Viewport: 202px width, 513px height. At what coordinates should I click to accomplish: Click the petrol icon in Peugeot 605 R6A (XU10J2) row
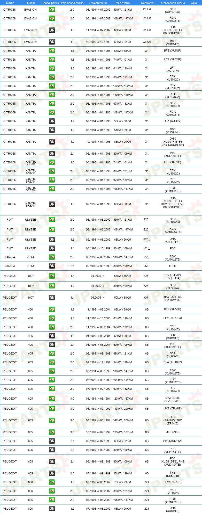point(52,362)
